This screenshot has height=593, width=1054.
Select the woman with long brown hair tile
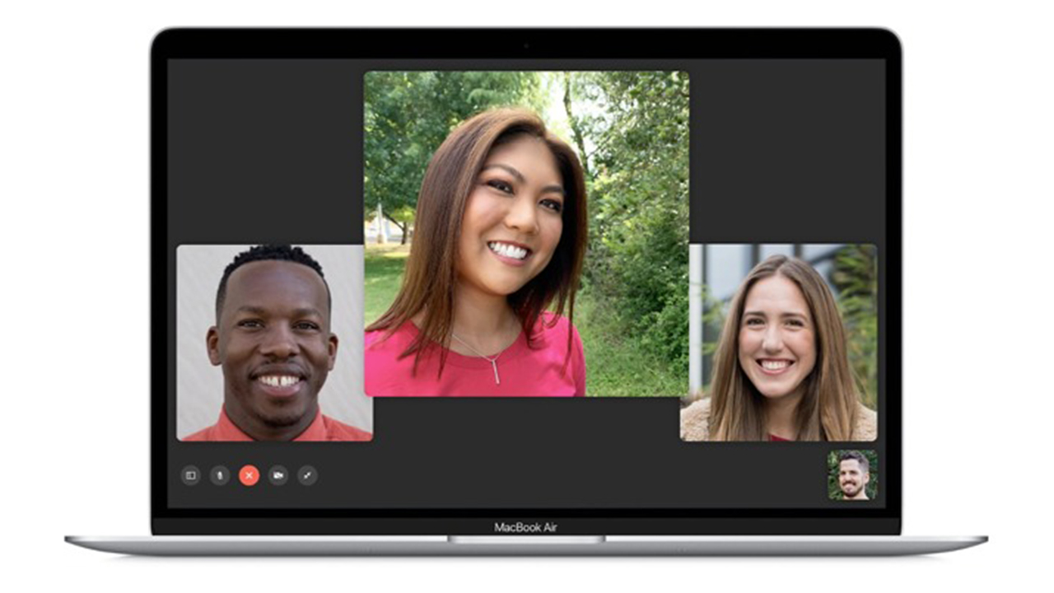[778, 343]
